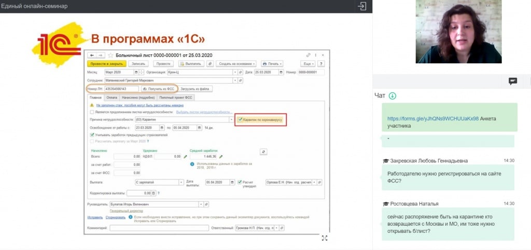Edit Средний заработок with the pencil icon
Viewport: 531px width, 250px height.
(221, 157)
